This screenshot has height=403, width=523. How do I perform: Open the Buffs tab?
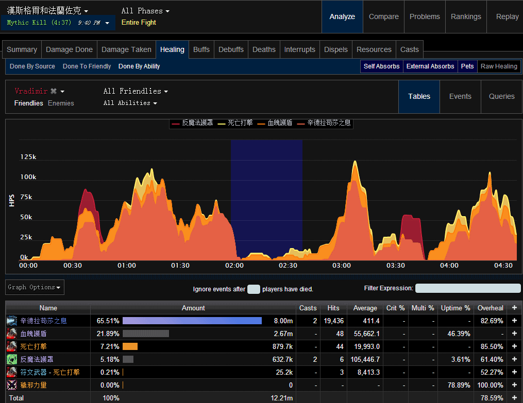pos(201,49)
